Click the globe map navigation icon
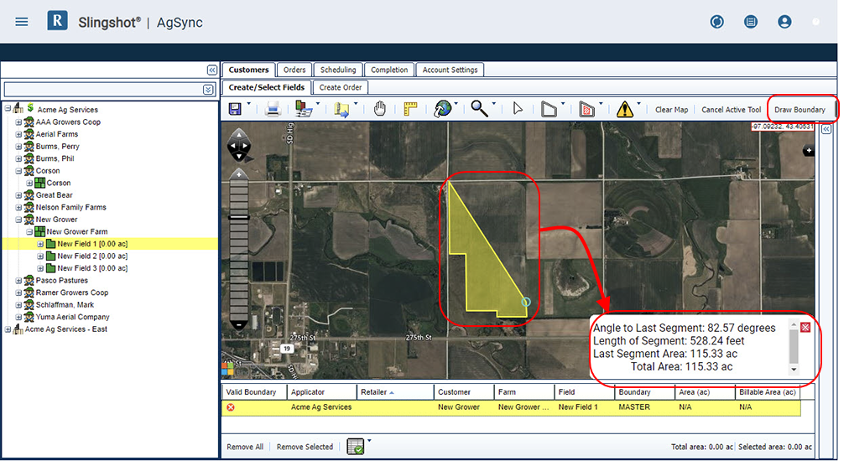Image resolution: width=849 pixels, height=461 pixels. click(x=442, y=109)
